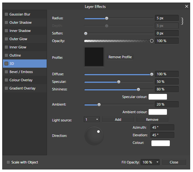
Task: Click the Radius/Depth link bracket icon
Action: [182, 21]
